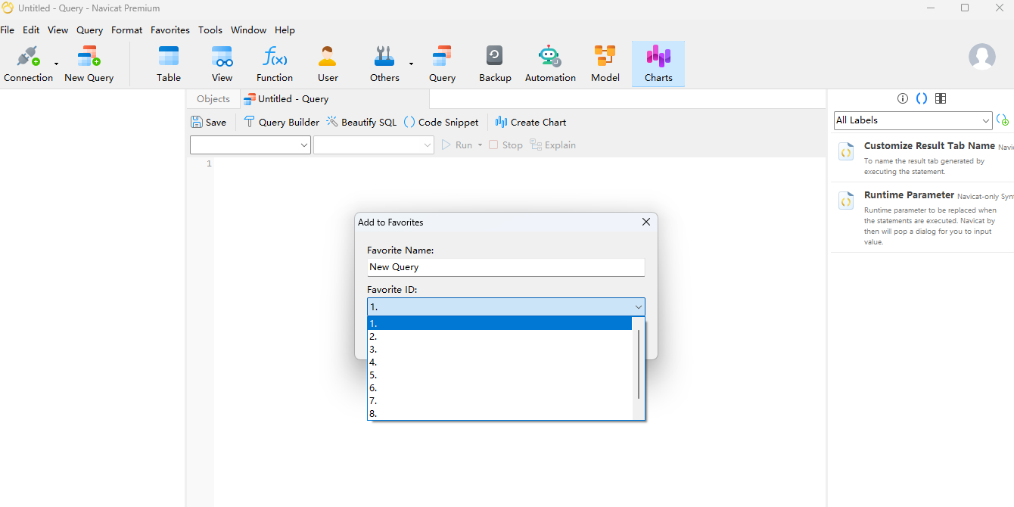The height and width of the screenshot is (507, 1014).
Task: Show the code snippet braces panel icon
Action: (921, 98)
